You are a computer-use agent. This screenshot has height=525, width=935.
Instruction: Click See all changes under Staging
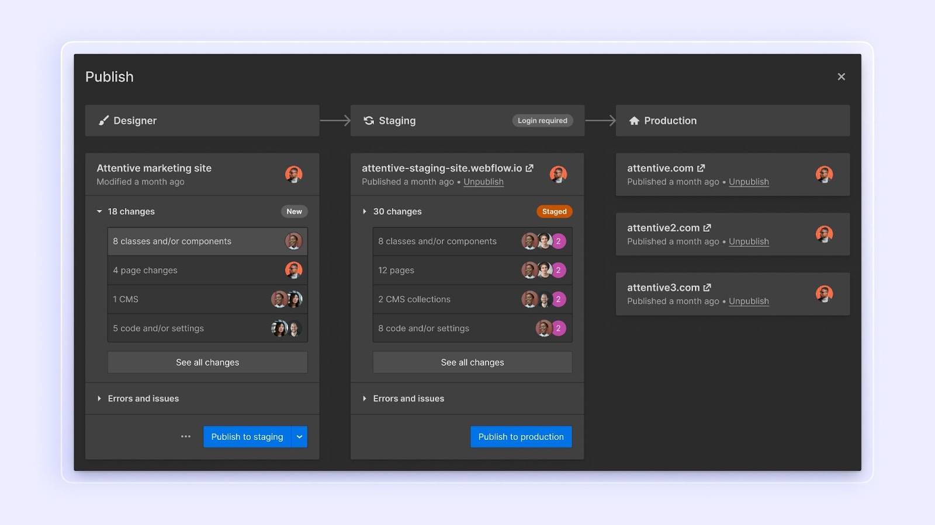(472, 362)
